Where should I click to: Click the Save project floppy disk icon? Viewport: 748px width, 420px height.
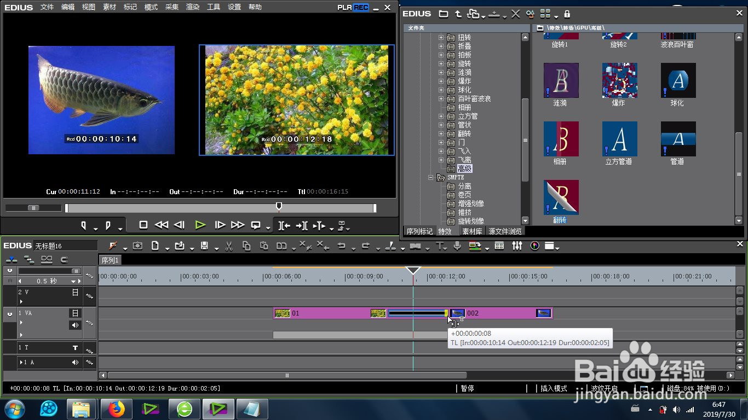pyautogui.click(x=204, y=246)
